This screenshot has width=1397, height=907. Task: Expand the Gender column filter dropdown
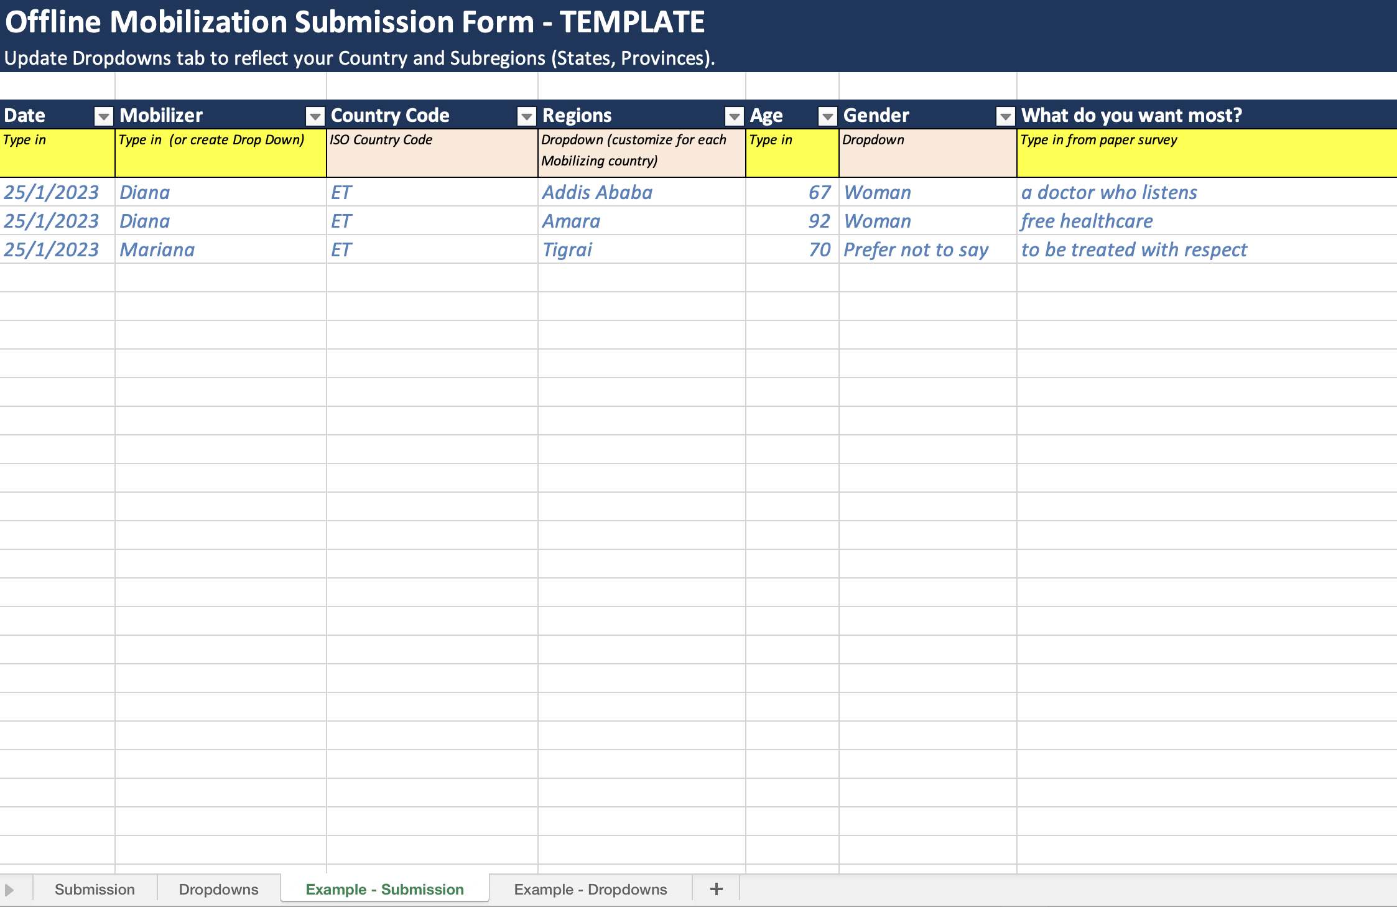point(1006,116)
